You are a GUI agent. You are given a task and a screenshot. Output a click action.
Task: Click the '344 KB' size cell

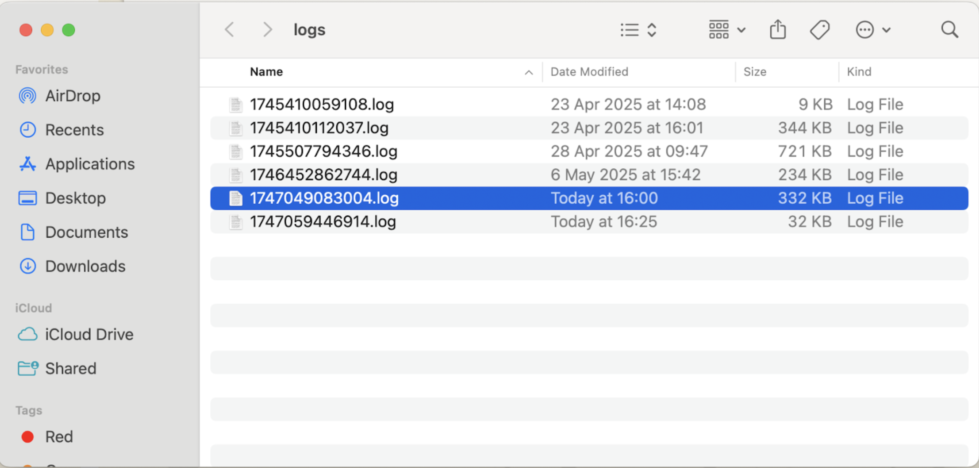click(x=805, y=128)
